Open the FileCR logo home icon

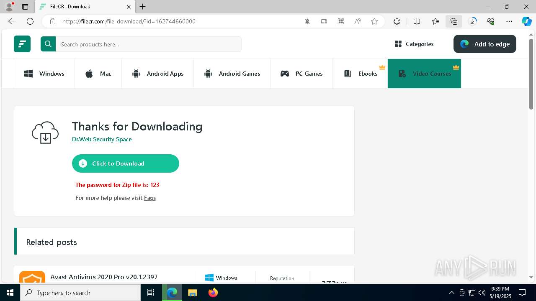(22, 44)
